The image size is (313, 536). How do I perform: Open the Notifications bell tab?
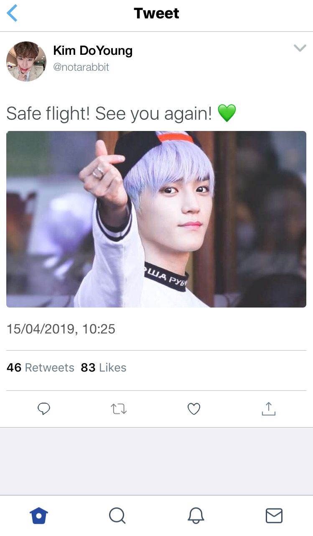coord(196,515)
